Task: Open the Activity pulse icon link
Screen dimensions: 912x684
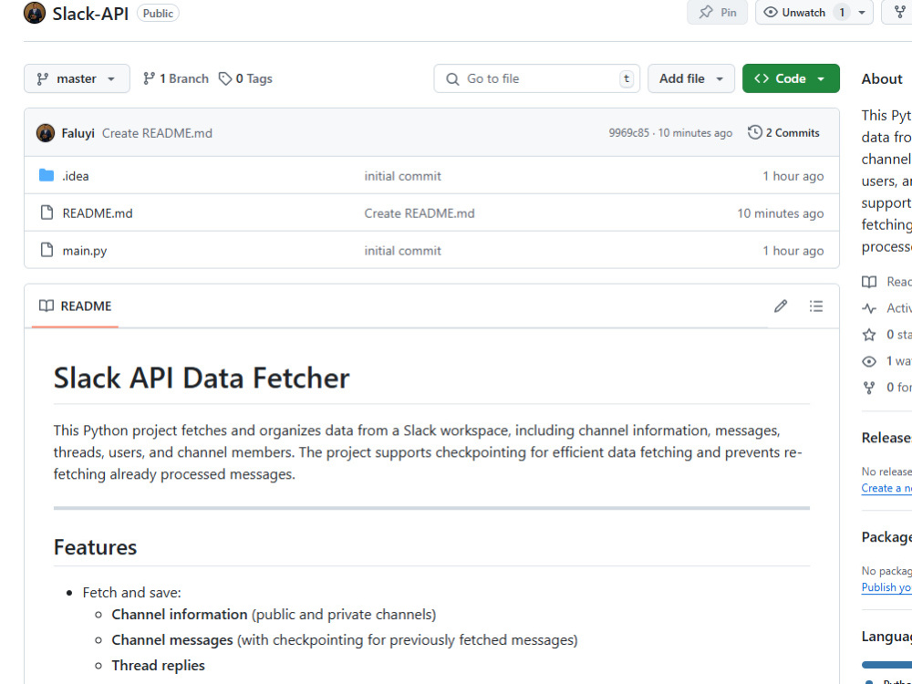Action: click(x=869, y=308)
